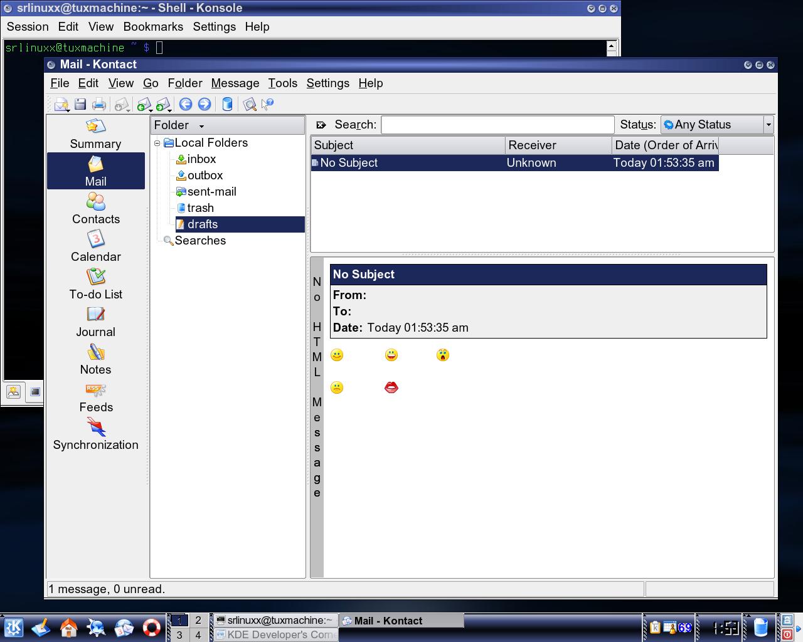Open Feeds in the Kontact sidebar
Viewport: 803px width, 642px height.
click(95, 397)
